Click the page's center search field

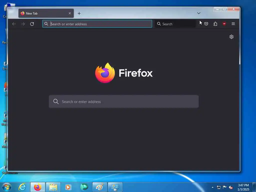click(124, 101)
